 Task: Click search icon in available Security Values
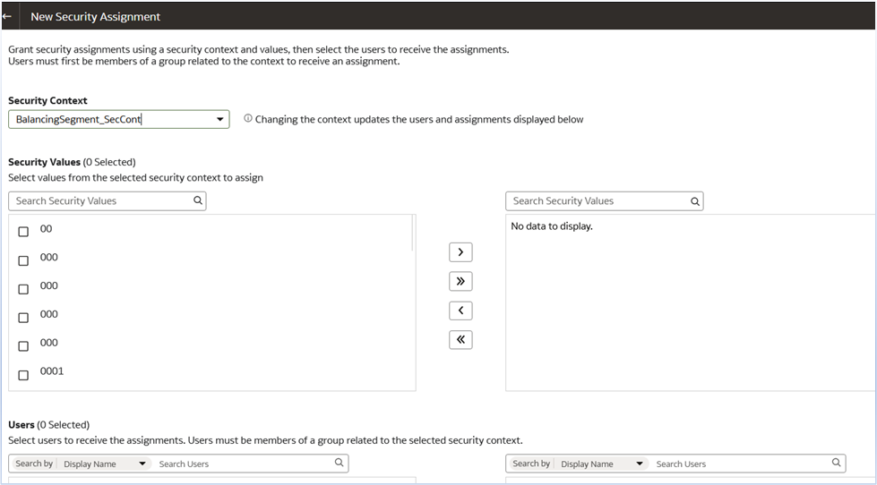198,200
